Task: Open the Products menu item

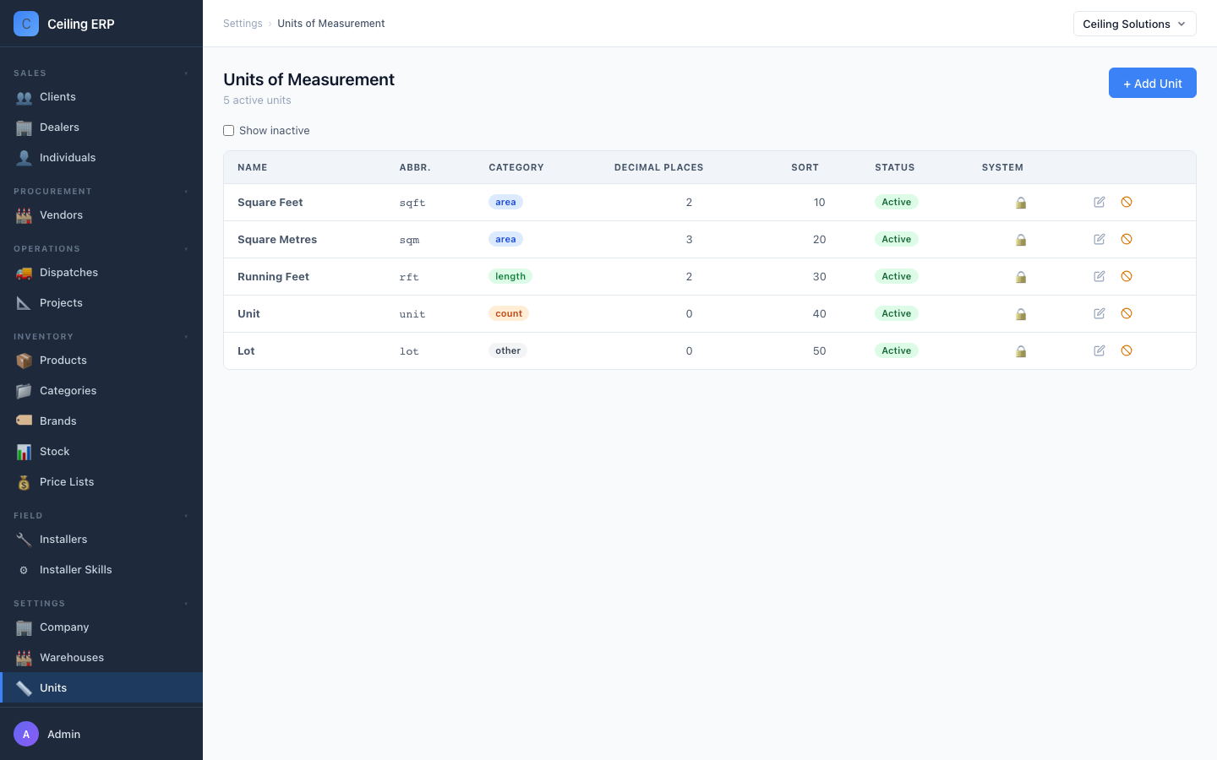Action: pyautogui.click(x=101, y=361)
